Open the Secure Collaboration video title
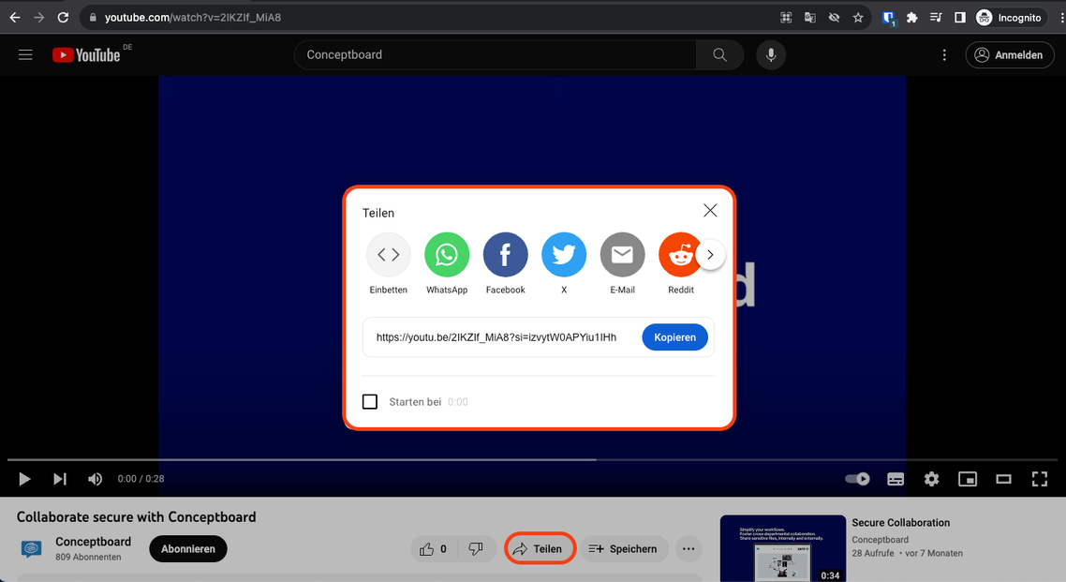Screen dimensions: 1066x582 (x=901, y=523)
